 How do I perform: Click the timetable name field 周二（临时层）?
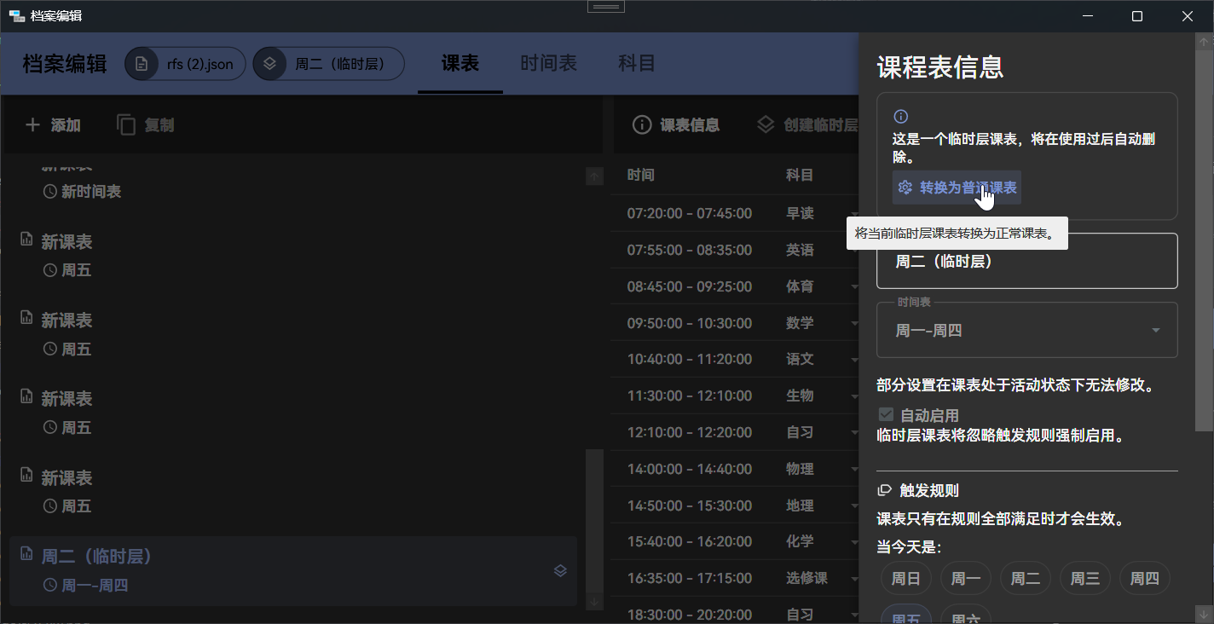1026,262
